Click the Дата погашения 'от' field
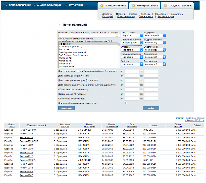This screenshot has width=206, height=183. pyautogui.click(x=132, y=71)
